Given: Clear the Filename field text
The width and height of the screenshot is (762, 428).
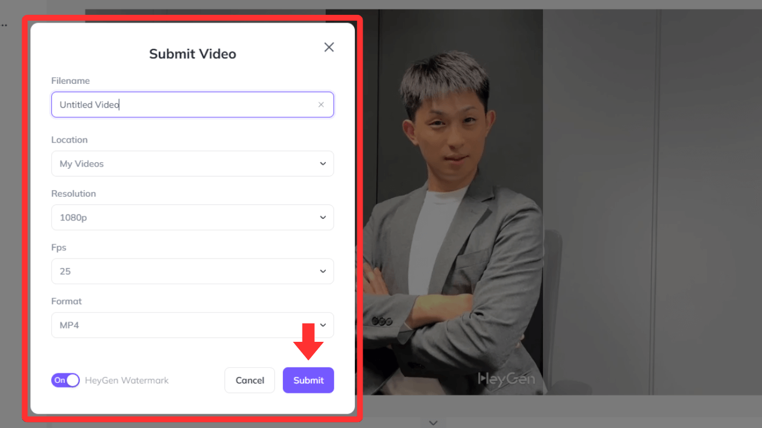Looking at the screenshot, I should point(321,105).
